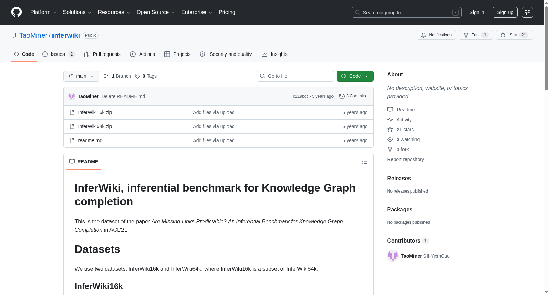Open the Activity link in About
Viewport: 549px width, 295px height.
(400, 120)
